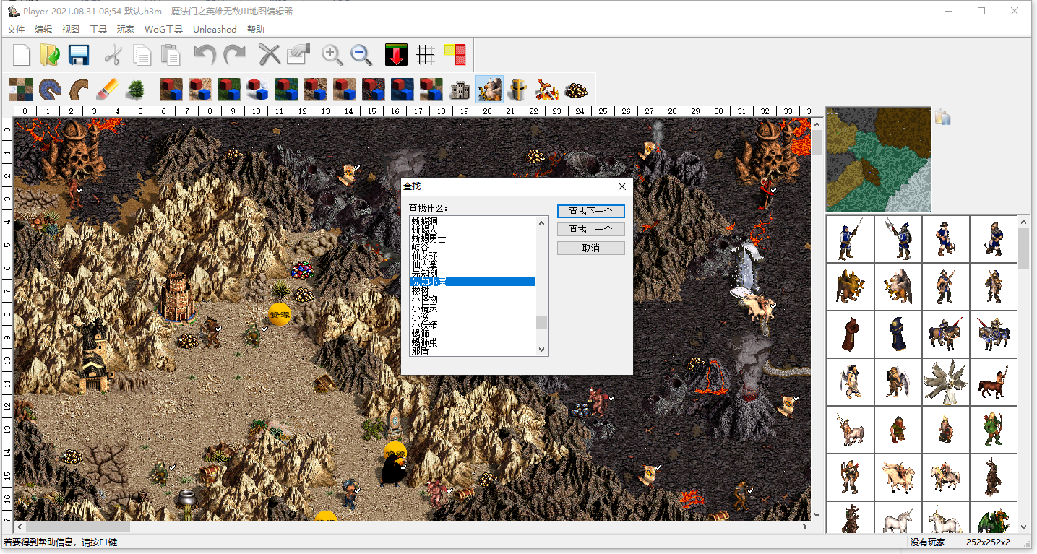Delete object with the X toolbar icon
The width and height of the screenshot is (1037, 554).
coord(269,55)
